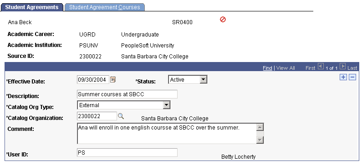The image size is (362, 166).
Task: Click the Catalog Organization lookup magnifier
Action: (121, 116)
